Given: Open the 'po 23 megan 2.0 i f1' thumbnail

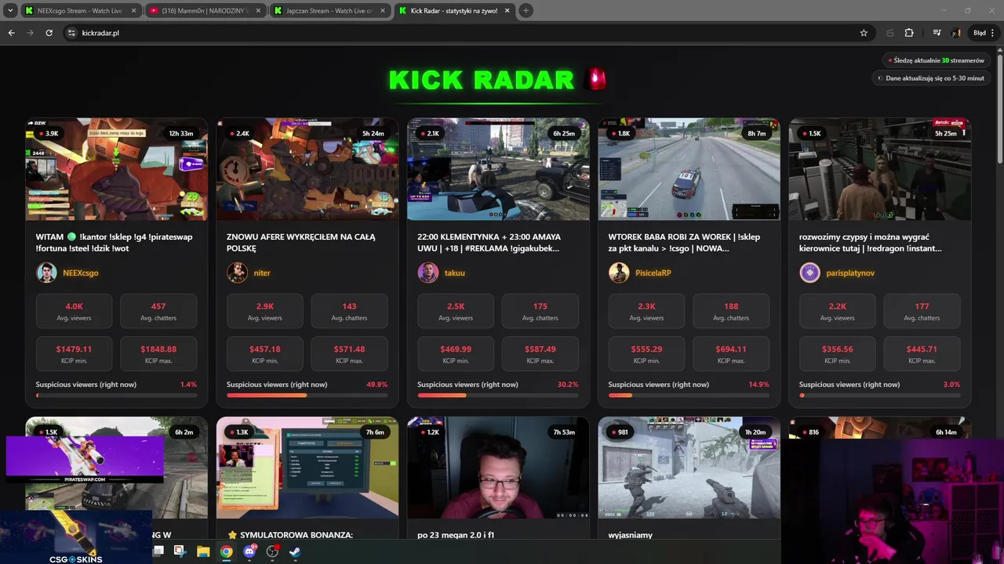Looking at the screenshot, I should click(498, 468).
